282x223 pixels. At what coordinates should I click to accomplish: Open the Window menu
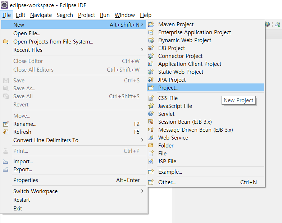[x=125, y=15]
